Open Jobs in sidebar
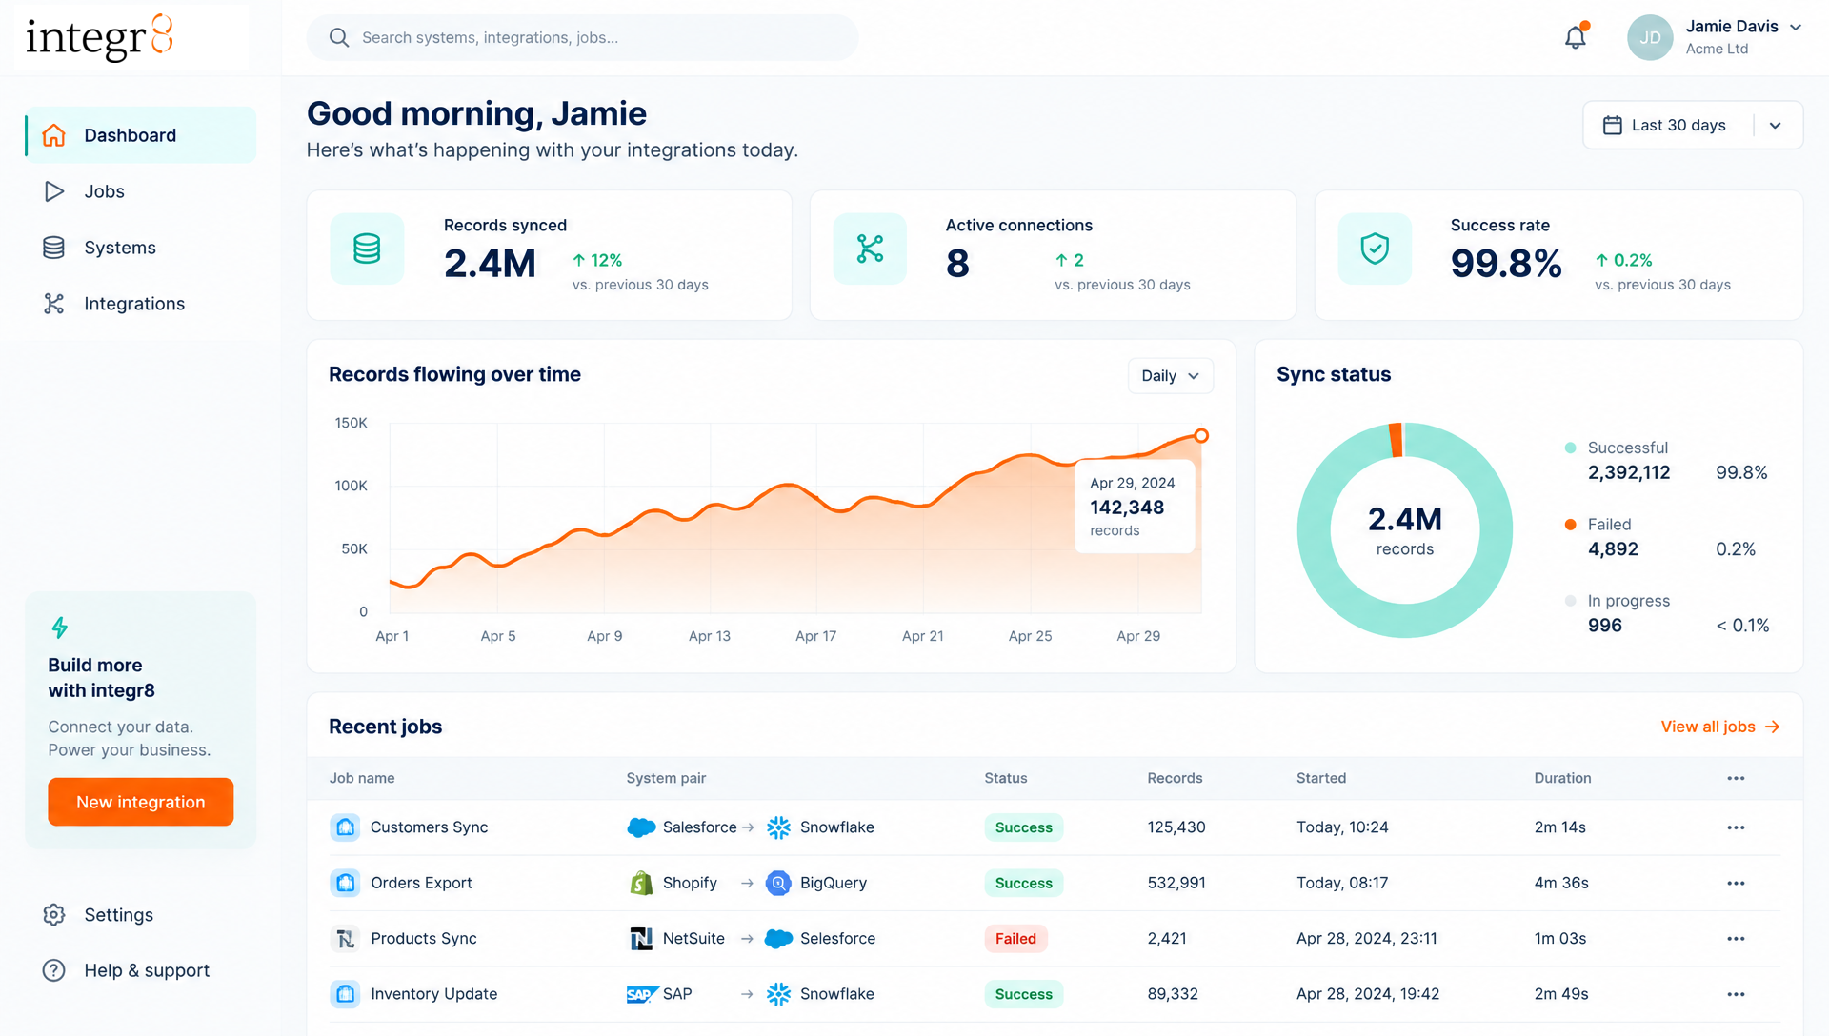 pyautogui.click(x=140, y=191)
